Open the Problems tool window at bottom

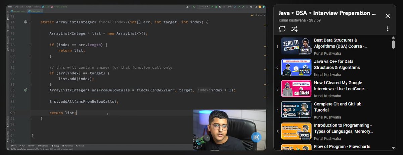(43, 146)
